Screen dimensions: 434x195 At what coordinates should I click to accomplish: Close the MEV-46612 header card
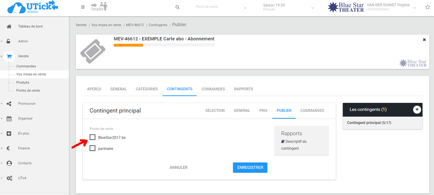tap(424, 40)
